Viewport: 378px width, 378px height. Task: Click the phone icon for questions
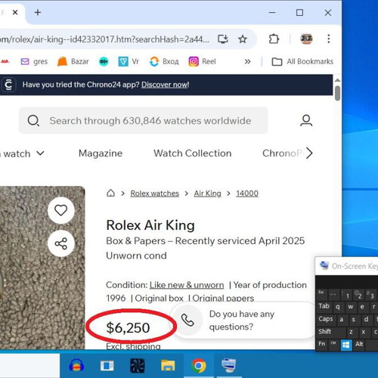pos(187,321)
